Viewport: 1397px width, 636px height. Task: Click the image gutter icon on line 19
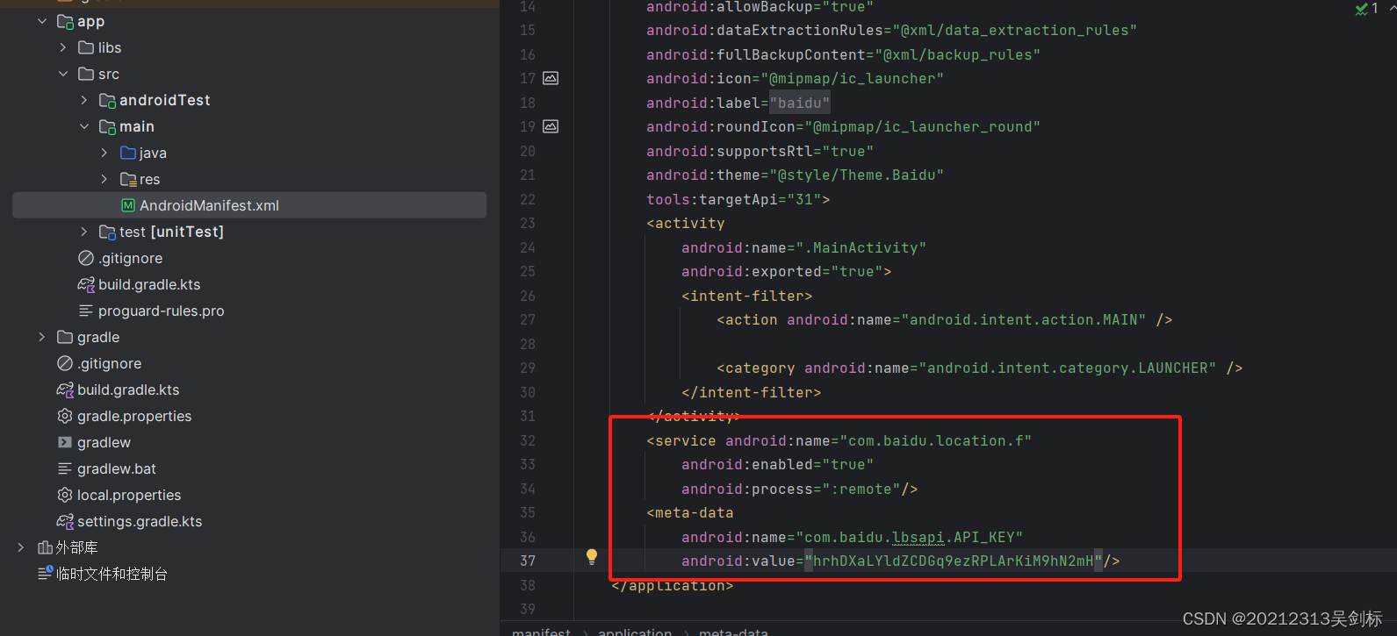551,126
